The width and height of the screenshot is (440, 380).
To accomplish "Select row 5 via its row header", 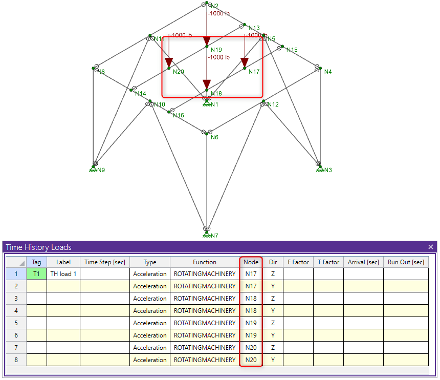I will (16, 323).
